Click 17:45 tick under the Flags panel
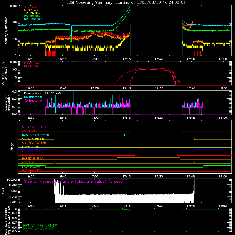 (191, 177)
